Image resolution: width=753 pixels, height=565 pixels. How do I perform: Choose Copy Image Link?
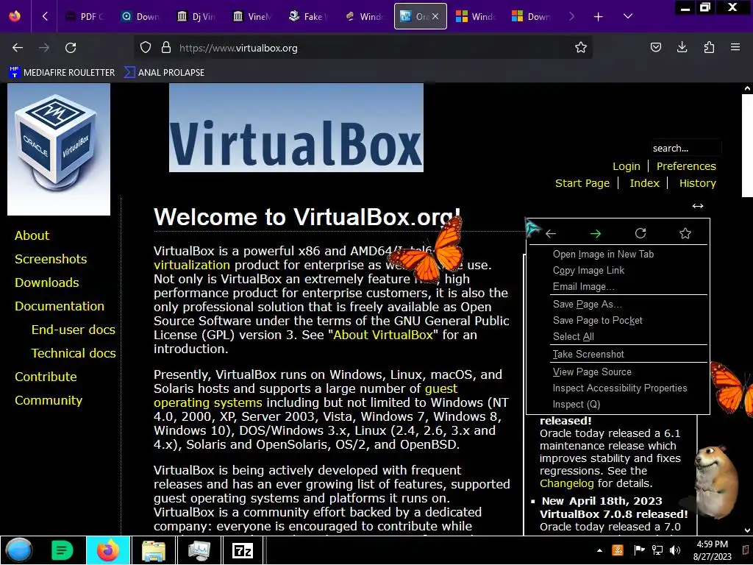[x=618, y=271]
